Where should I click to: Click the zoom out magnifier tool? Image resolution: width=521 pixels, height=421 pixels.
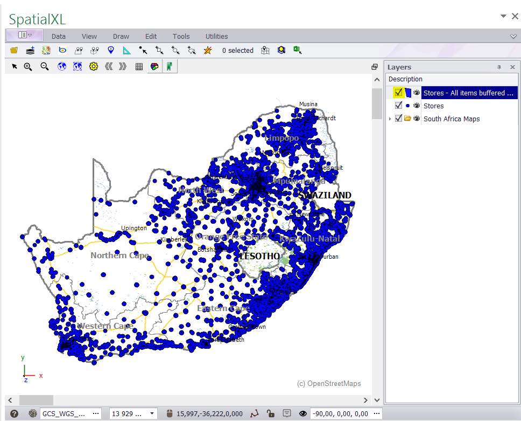[45, 66]
